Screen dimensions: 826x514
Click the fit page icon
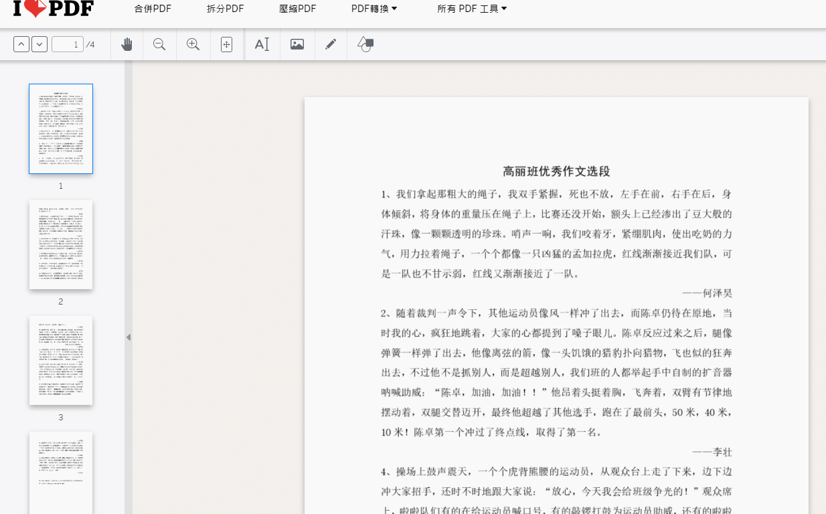[226, 44]
